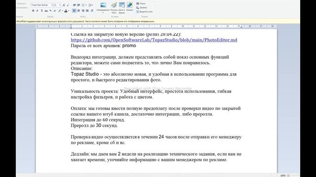Click the text "Оплата:" in the document

(x=79, y=108)
